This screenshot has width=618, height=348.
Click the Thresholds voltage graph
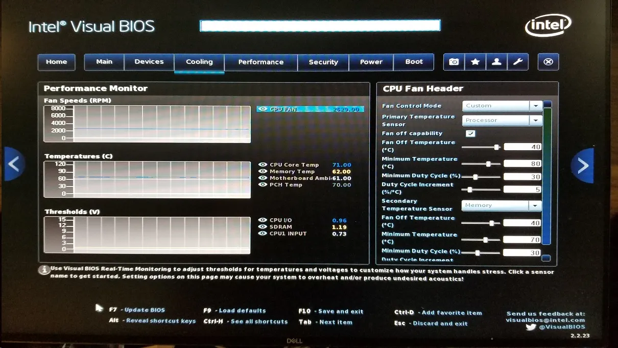coord(147,235)
